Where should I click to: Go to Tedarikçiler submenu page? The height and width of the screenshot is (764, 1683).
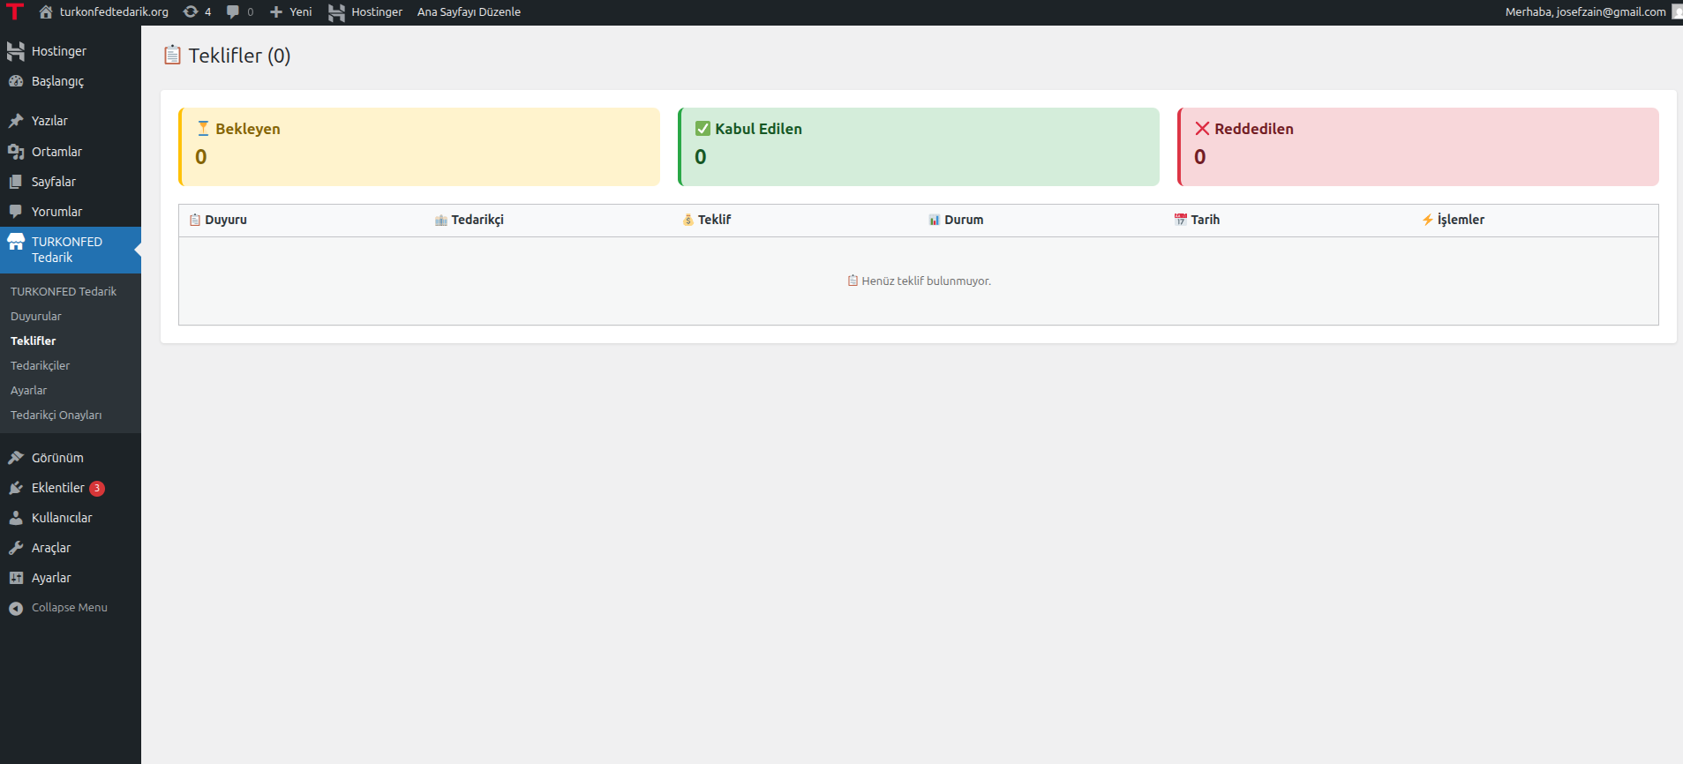point(40,365)
